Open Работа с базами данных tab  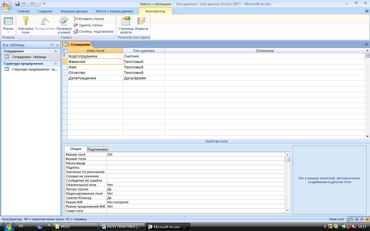click(x=114, y=11)
